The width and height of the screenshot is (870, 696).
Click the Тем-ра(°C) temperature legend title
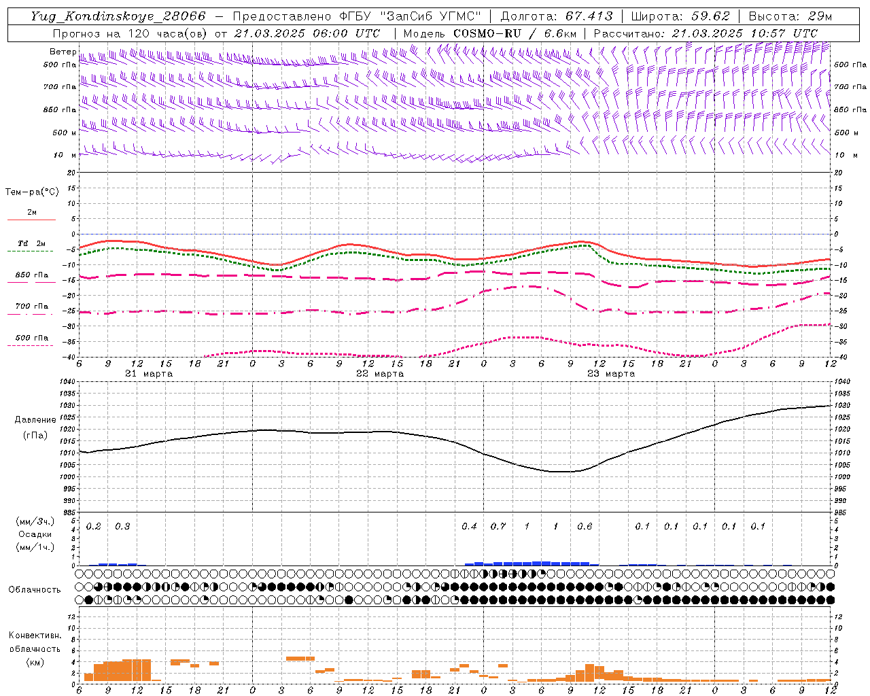click(x=32, y=192)
